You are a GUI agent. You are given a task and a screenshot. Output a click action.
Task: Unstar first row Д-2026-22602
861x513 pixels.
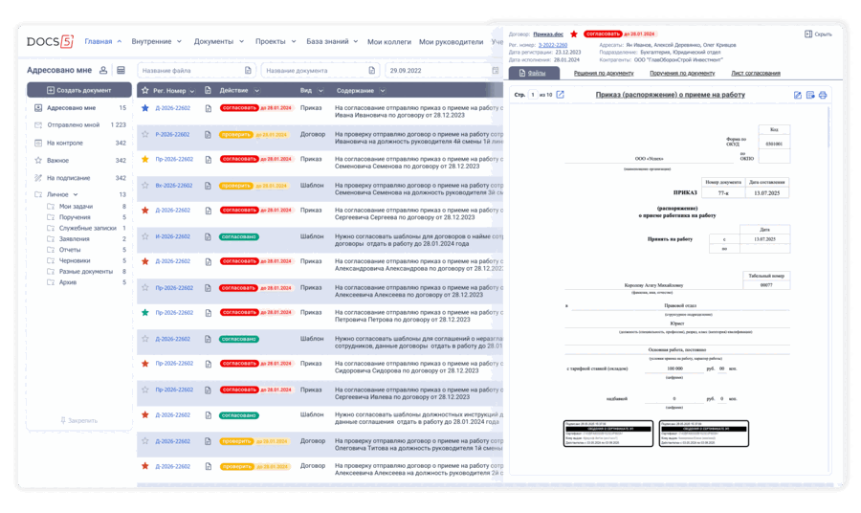click(145, 108)
